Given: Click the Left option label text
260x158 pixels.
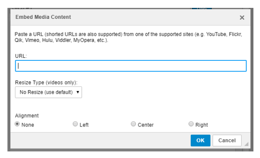Looking at the screenshot, I should [x=84, y=125].
